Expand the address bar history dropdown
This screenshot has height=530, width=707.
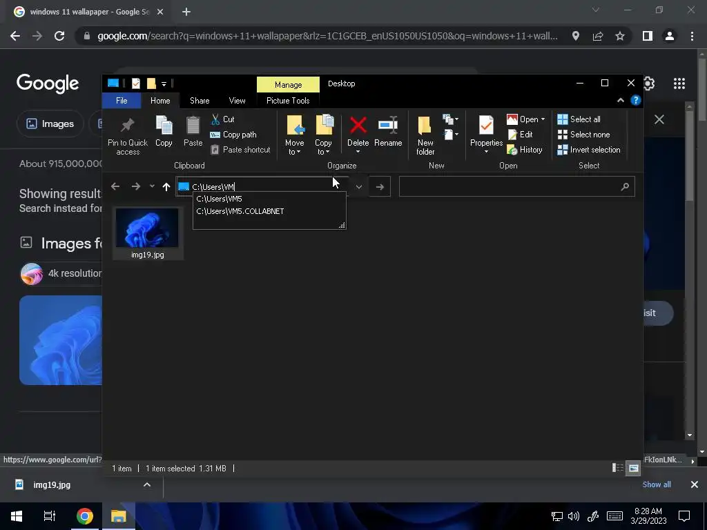click(359, 186)
